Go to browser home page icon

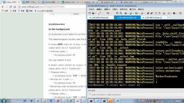(15, 7)
